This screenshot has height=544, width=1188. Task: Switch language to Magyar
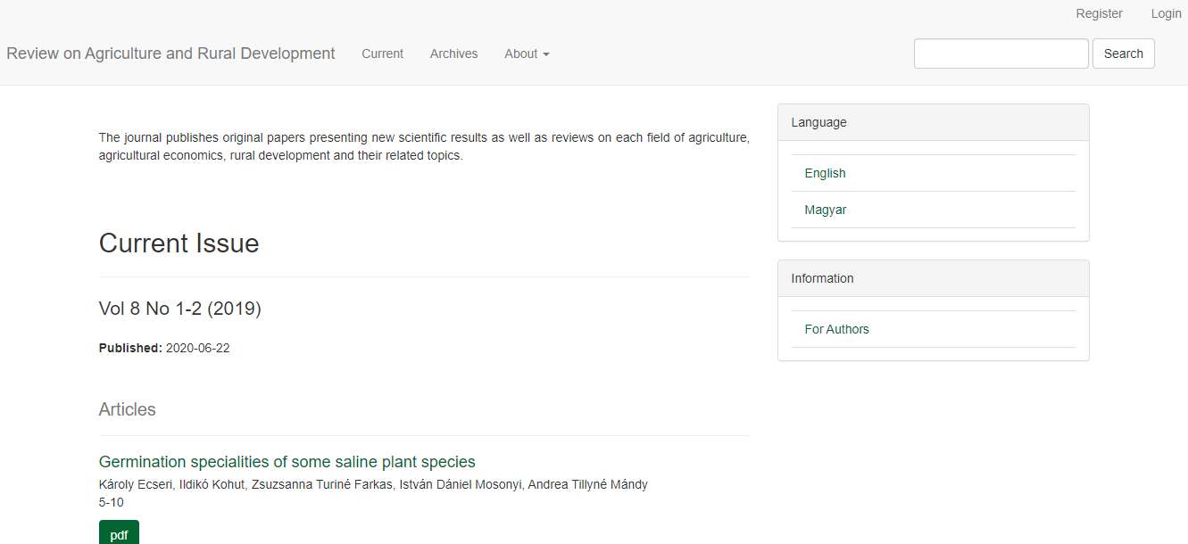click(826, 210)
